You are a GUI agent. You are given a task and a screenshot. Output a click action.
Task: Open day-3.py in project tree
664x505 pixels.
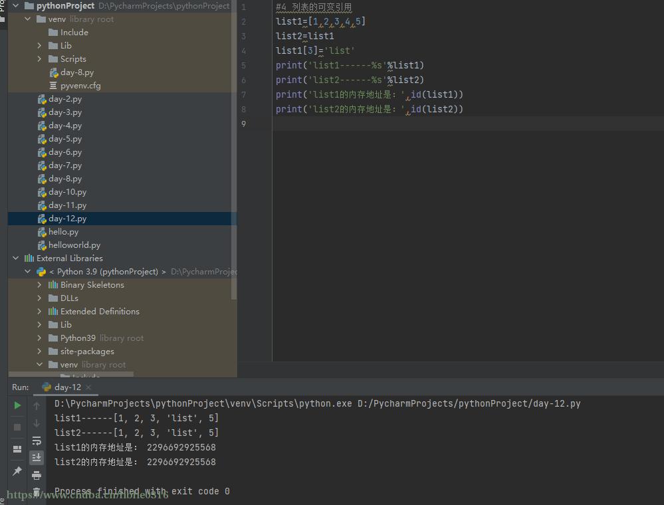pos(64,112)
